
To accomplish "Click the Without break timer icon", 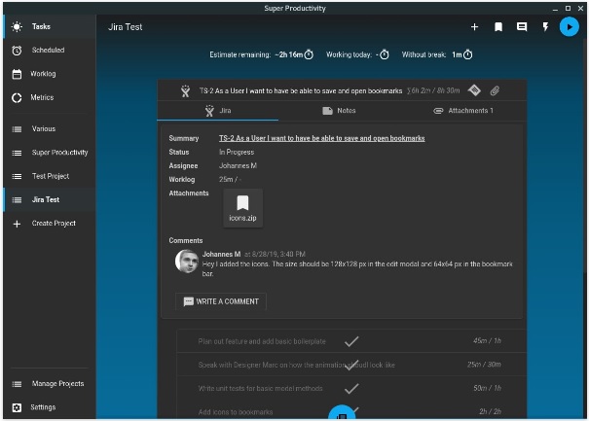I will tap(467, 54).
